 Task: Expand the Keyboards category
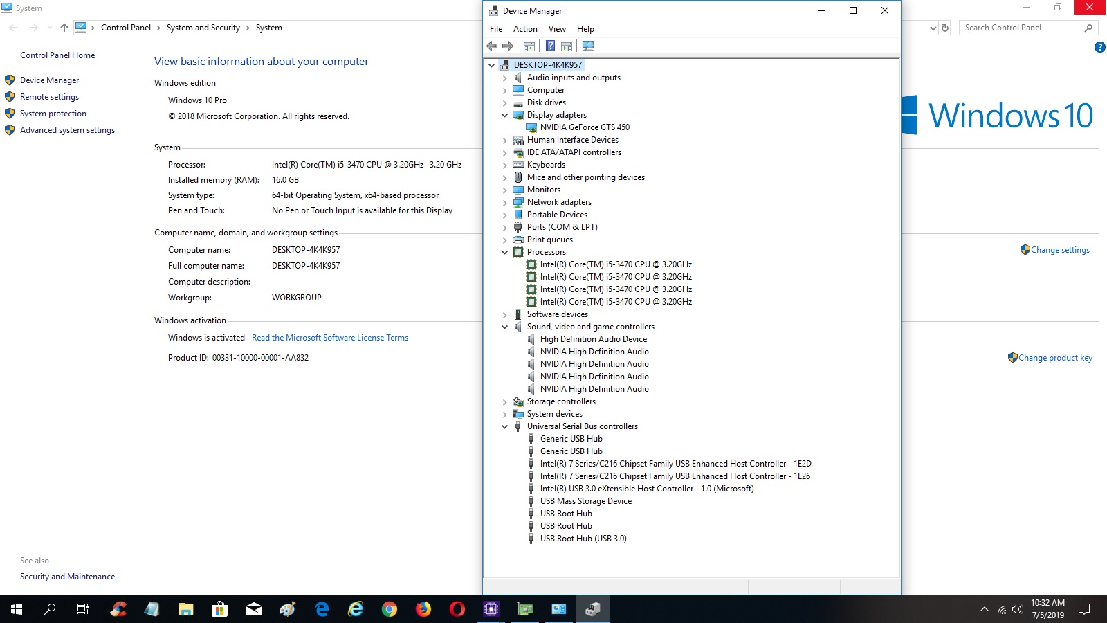(505, 165)
